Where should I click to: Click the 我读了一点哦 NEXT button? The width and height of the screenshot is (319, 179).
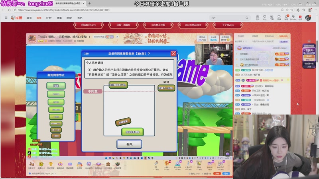(166, 88)
